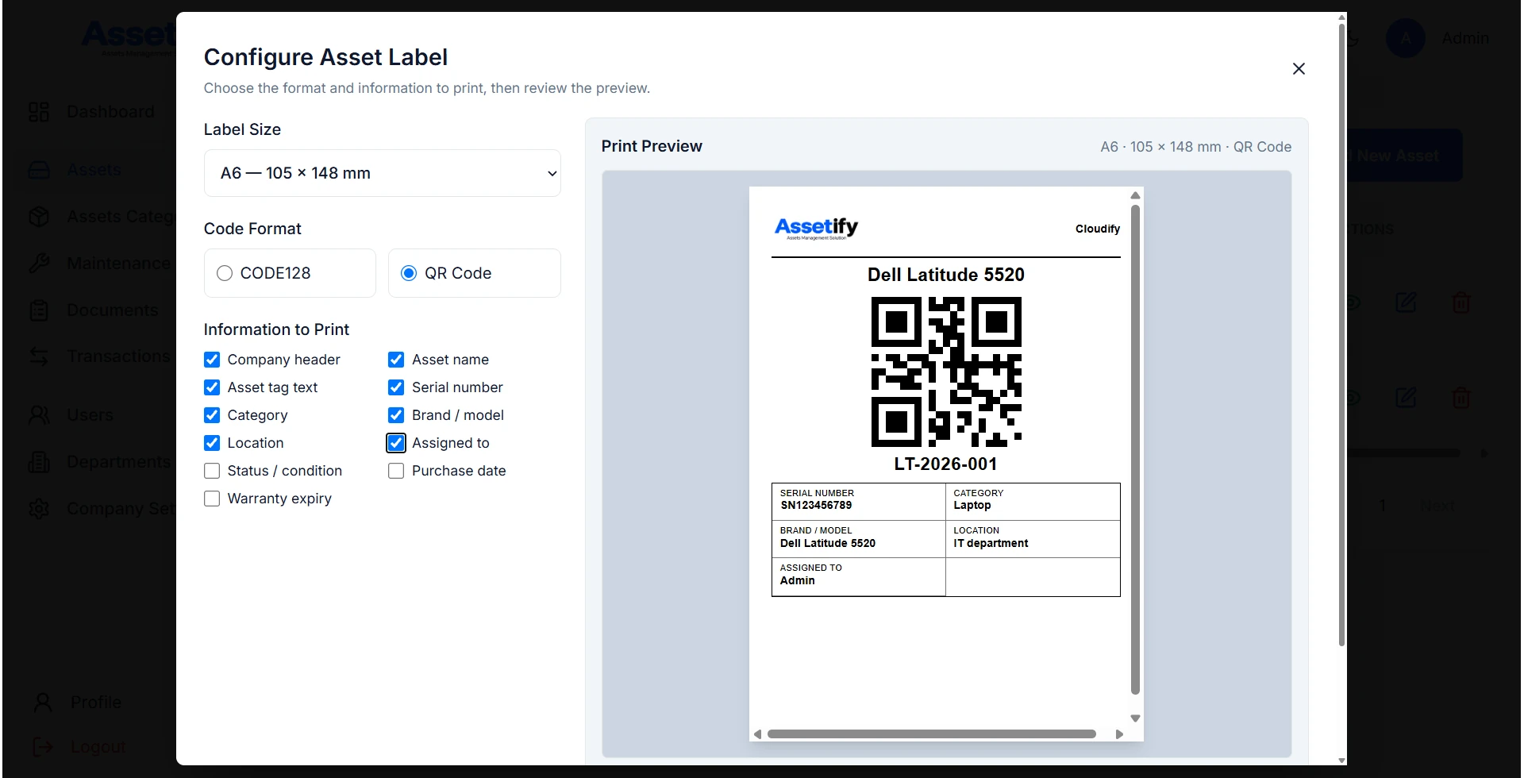This screenshot has width=1524, height=778.
Task: Select the CODE128 code format
Action: point(290,273)
